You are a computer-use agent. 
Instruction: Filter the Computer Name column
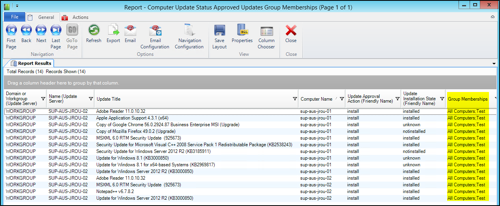(x=342, y=99)
